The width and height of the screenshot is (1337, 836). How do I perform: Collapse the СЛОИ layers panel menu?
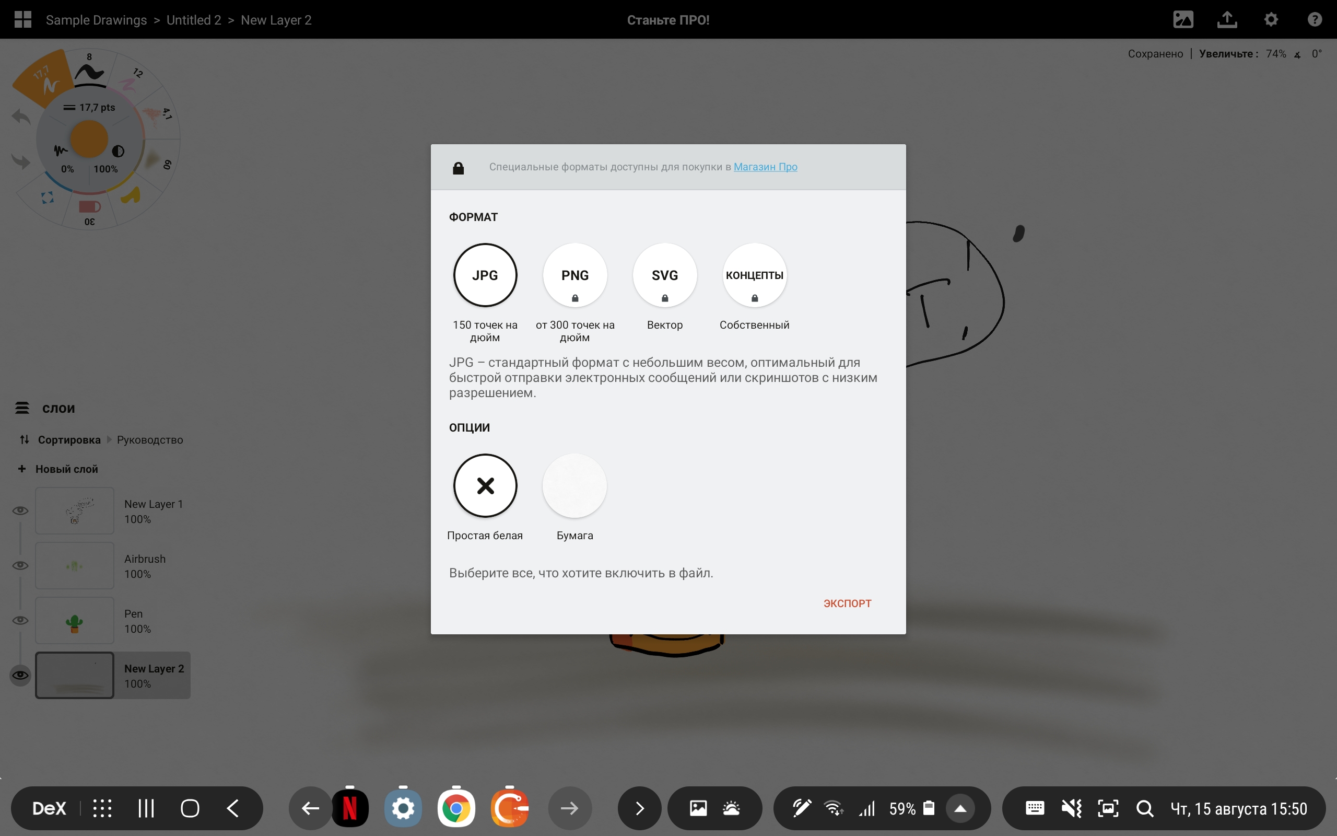(x=22, y=408)
